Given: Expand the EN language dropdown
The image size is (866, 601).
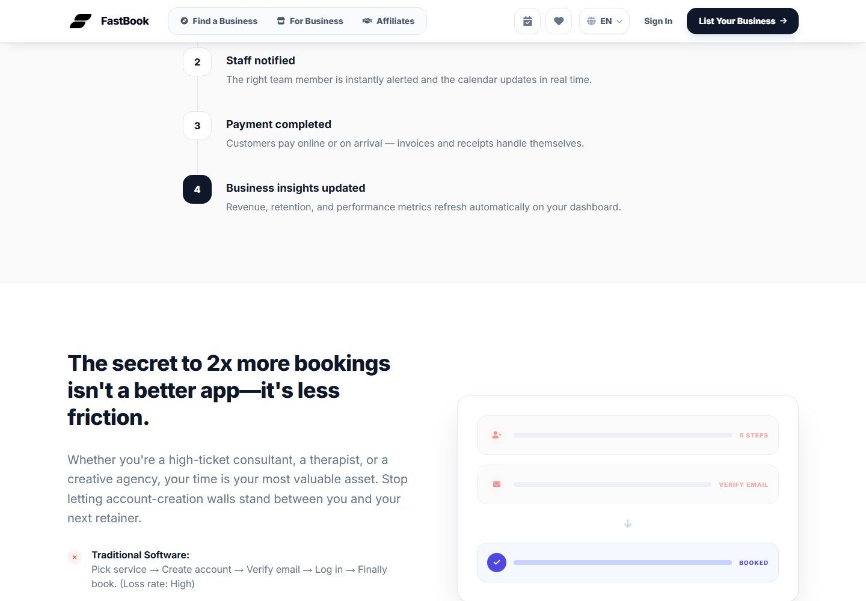Looking at the screenshot, I should pyautogui.click(x=604, y=21).
